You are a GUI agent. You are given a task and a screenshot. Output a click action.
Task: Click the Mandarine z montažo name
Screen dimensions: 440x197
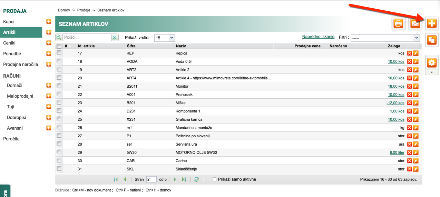194,128
